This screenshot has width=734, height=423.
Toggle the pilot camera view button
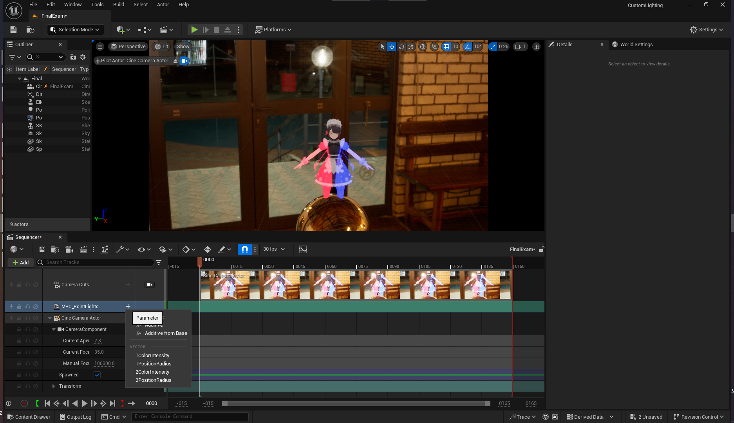[x=184, y=61]
